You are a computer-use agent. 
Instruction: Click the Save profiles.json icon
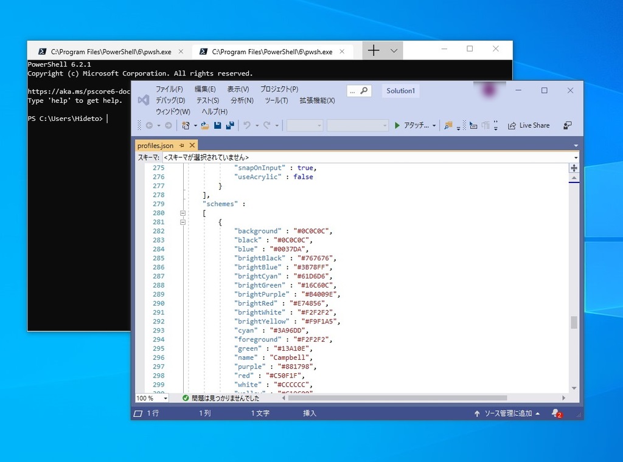coord(218,125)
